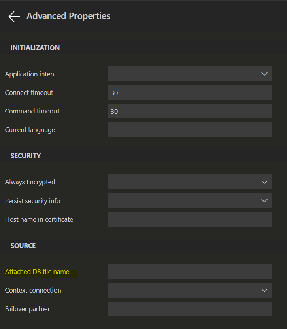Expand the Context connection dropdown

pyautogui.click(x=190, y=290)
